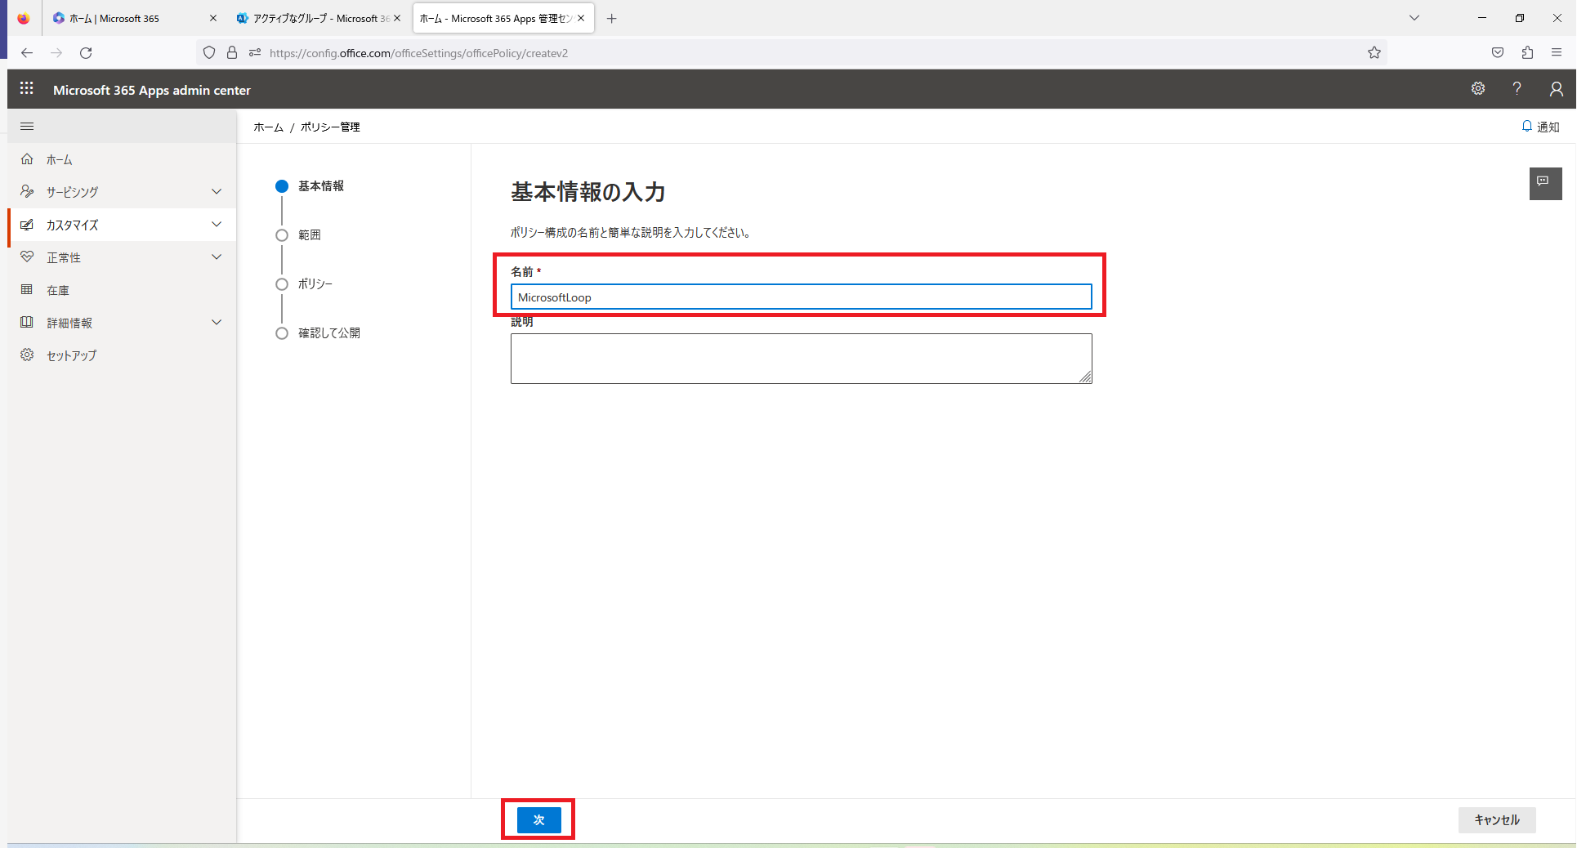This screenshot has width=1577, height=848.
Task: Open a new browser tab with plus
Action: (611, 18)
